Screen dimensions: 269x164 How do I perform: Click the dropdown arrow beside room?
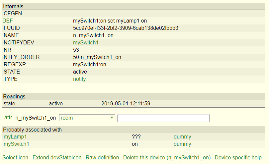coord(112,118)
